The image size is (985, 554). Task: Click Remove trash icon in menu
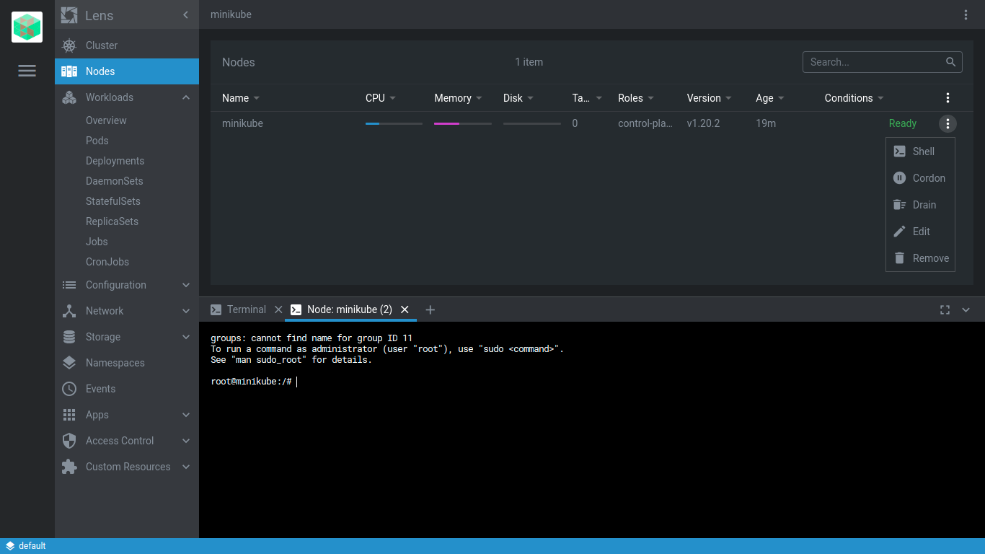(899, 258)
